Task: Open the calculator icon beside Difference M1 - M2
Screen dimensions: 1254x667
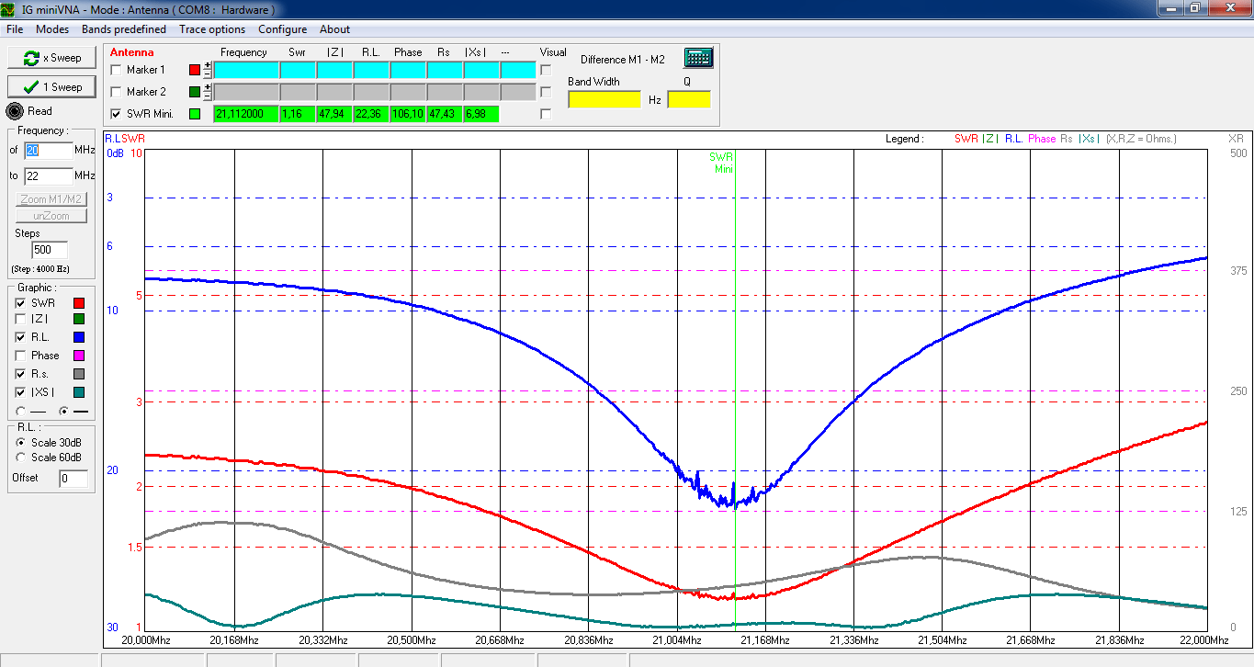Action: [698, 58]
